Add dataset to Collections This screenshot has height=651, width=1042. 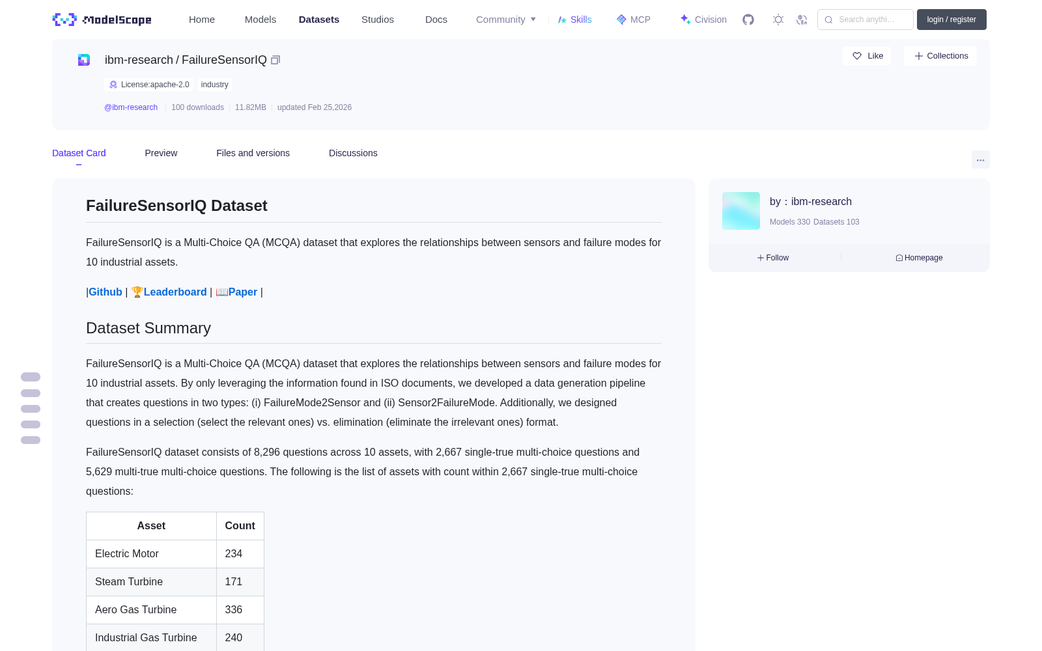[940, 56]
